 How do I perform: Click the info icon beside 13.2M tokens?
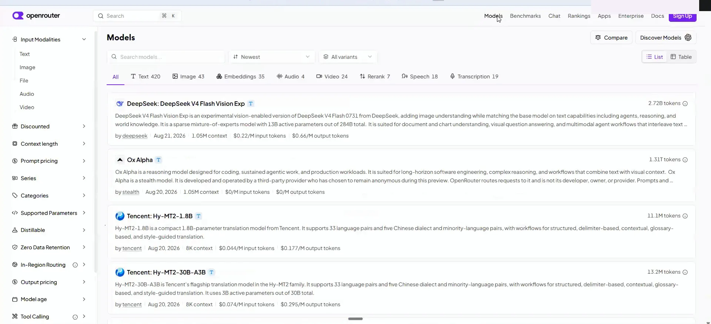coord(685,272)
